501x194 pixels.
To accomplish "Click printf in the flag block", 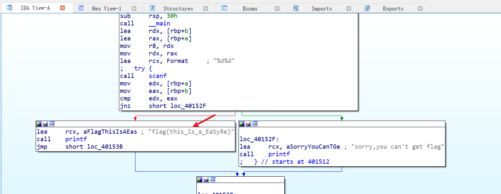I will click(76, 139).
